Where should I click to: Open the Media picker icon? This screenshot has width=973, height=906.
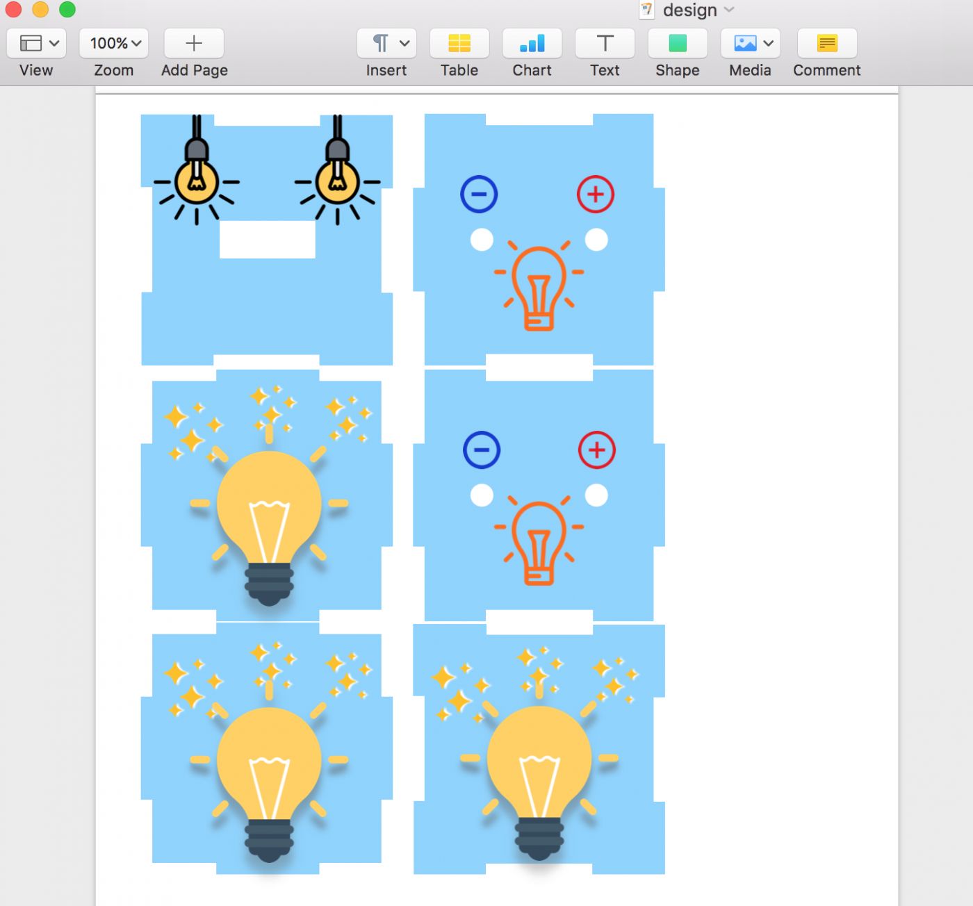tap(750, 44)
